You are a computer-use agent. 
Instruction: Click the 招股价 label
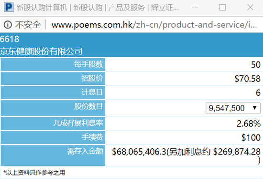click(x=92, y=78)
